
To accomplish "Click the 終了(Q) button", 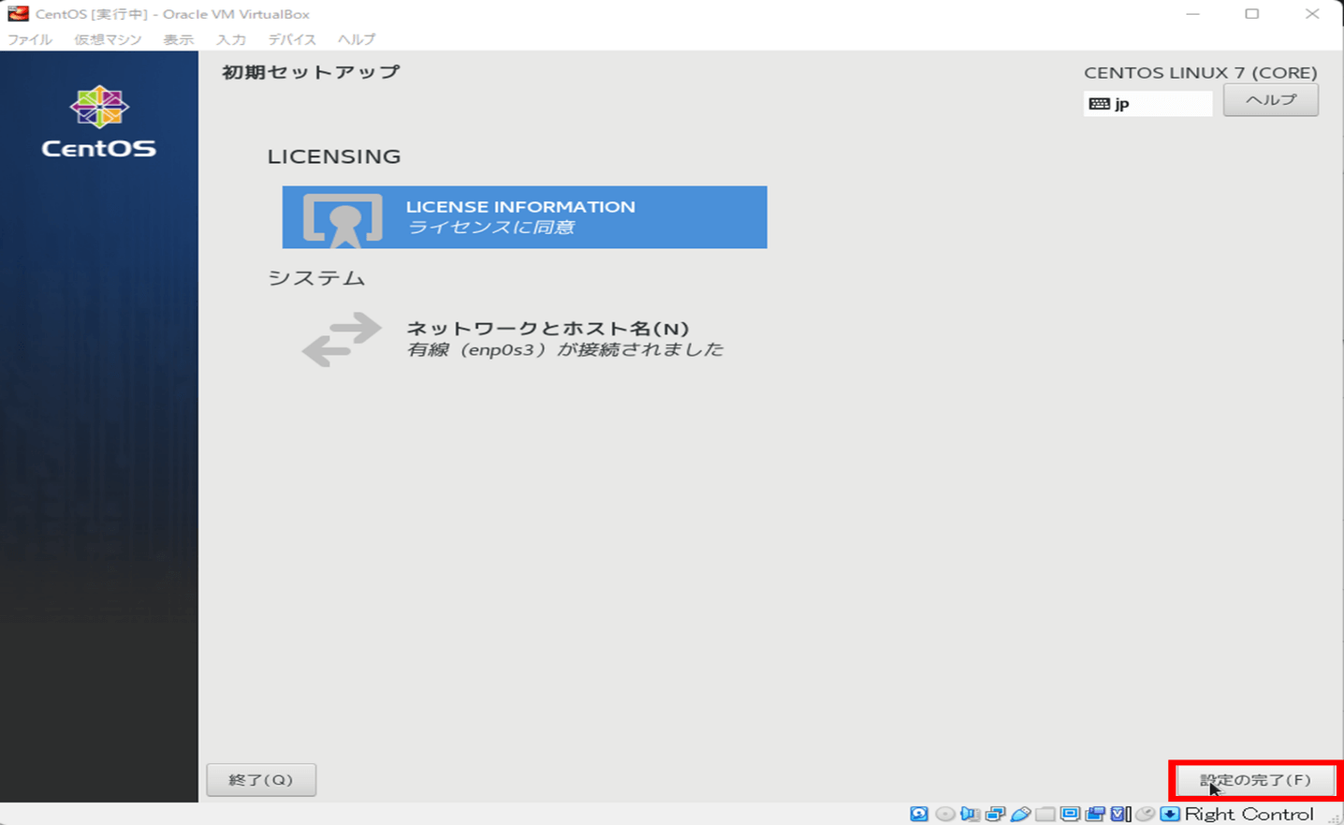I will [x=261, y=779].
